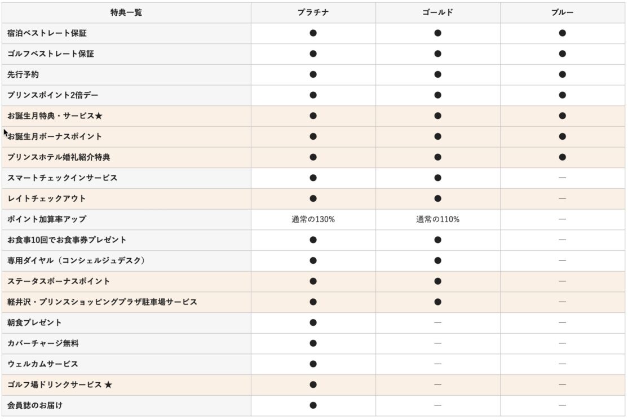The width and height of the screenshot is (628, 420).
Task: Click the 通常の130% cell
Action: point(313,219)
